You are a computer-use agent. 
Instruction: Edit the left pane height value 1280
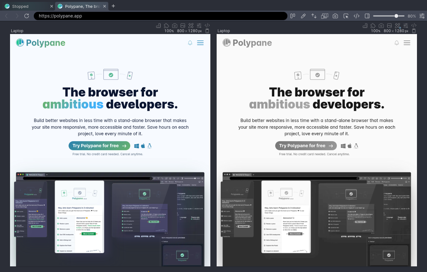click(x=193, y=31)
